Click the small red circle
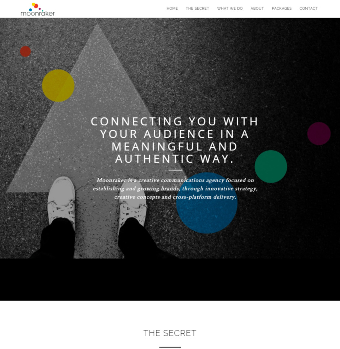The width and height of the screenshot is (340, 349). [x=25, y=52]
